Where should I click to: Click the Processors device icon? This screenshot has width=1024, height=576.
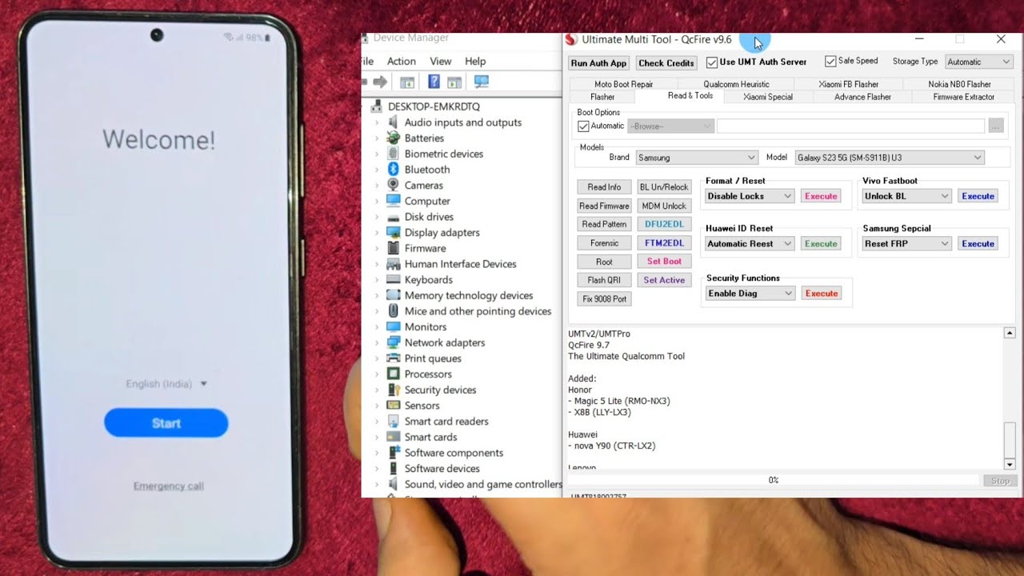(393, 374)
